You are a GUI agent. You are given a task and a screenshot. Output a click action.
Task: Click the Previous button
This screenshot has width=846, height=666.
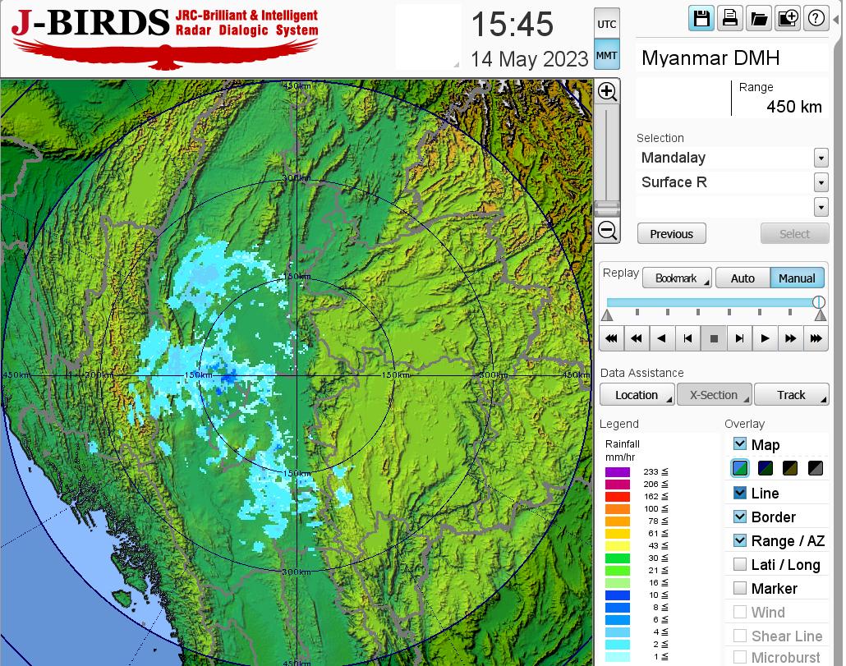tap(671, 234)
